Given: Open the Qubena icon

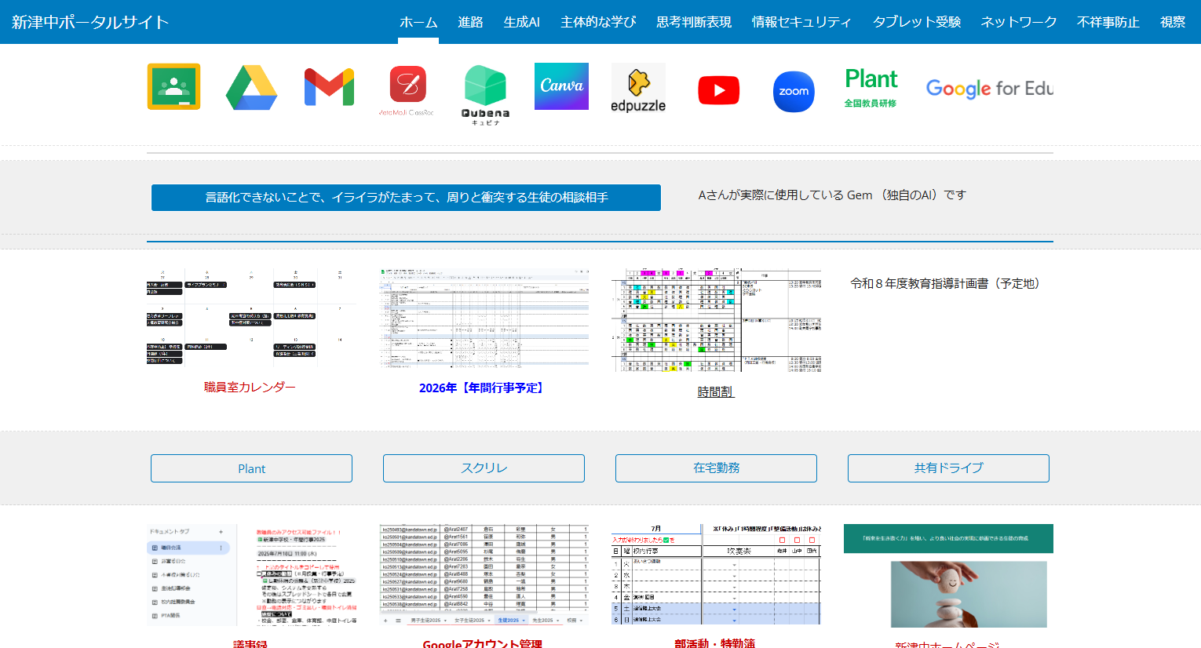Looking at the screenshot, I should coord(485,95).
